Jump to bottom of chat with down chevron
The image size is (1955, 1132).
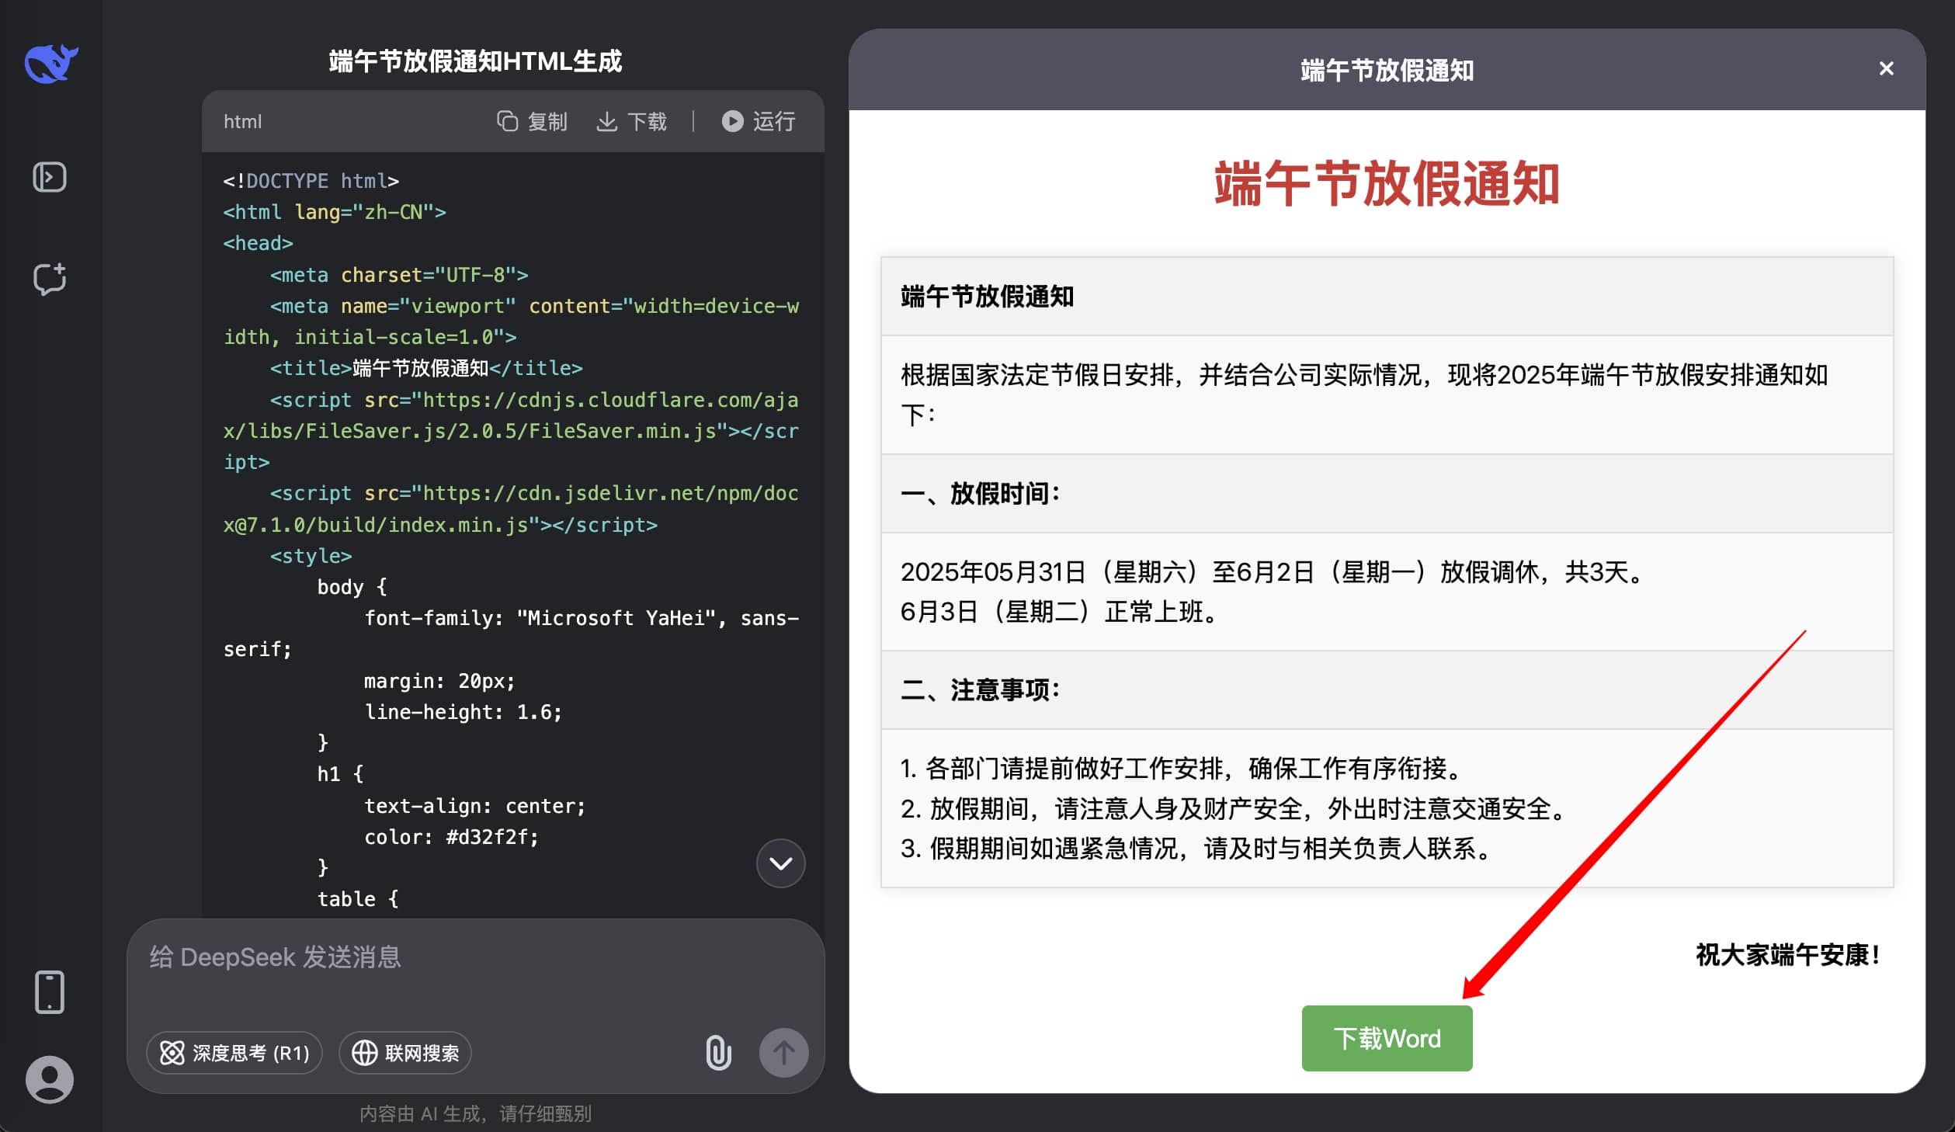[x=780, y=863]
